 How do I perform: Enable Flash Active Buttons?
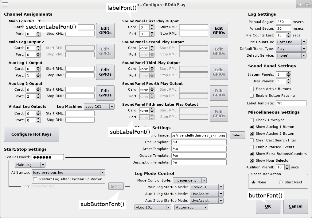pyautogui.click(x=251, y=88)
